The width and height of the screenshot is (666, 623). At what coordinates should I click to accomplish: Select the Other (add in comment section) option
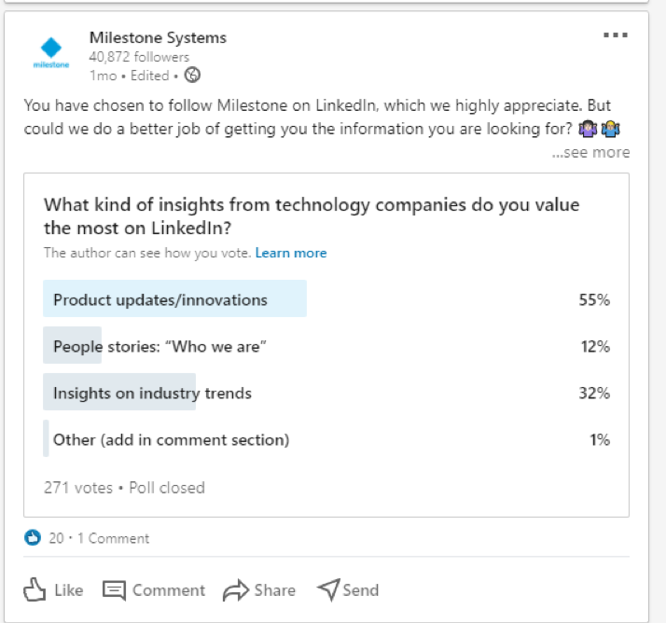click(171, 439)
